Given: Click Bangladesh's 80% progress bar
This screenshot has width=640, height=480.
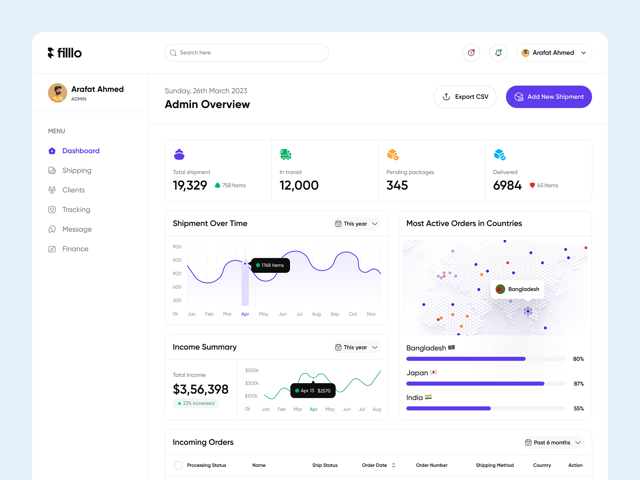Looking at the screenshot, I should click(466, 359).
